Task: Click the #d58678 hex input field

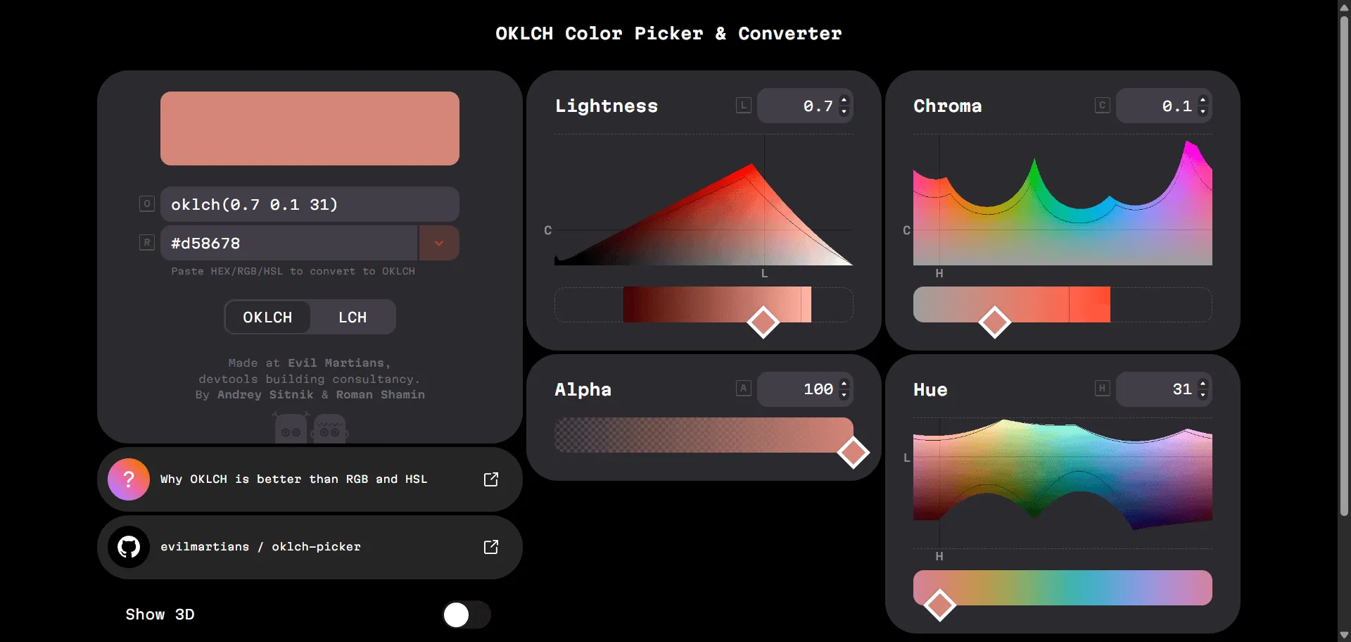Action: pyautogui.click(x=289, y=243)
